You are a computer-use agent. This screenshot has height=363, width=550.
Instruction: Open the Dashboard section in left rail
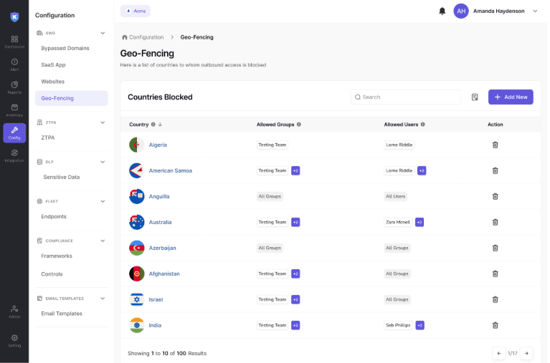[14, 42]
